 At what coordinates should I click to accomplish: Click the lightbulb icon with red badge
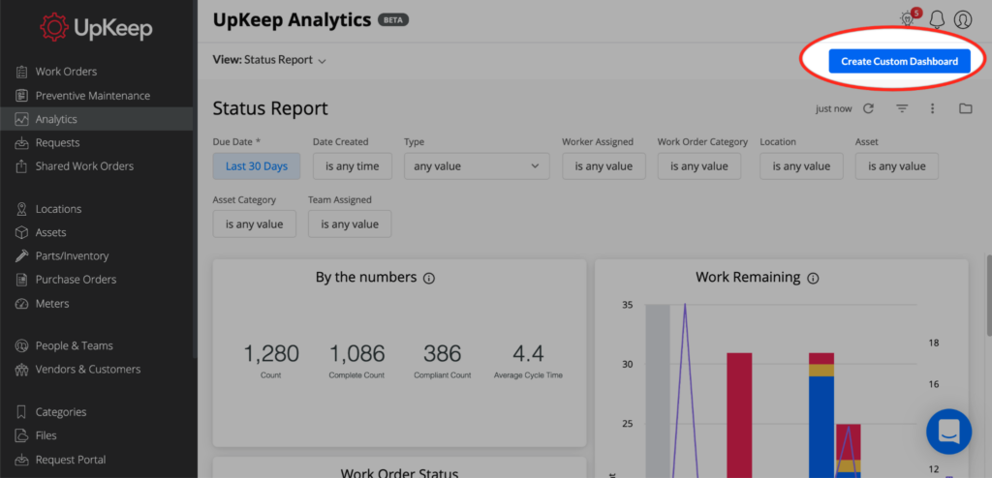(x=907, y=18)
